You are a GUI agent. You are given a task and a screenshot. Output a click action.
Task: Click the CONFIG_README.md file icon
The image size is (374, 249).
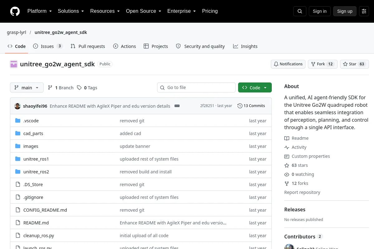pos(18,210)
